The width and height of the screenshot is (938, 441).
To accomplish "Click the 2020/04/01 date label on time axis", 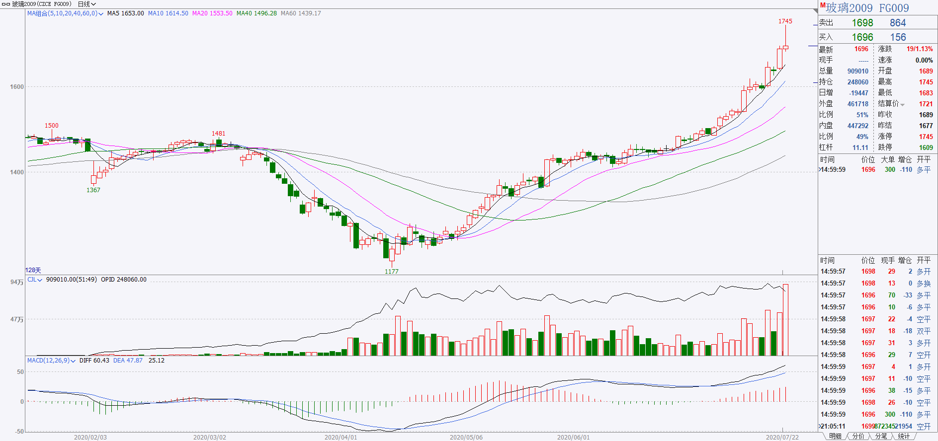I will [341, 438].
